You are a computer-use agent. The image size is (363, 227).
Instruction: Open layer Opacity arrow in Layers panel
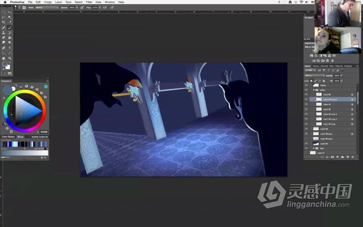tap(341, 75)
